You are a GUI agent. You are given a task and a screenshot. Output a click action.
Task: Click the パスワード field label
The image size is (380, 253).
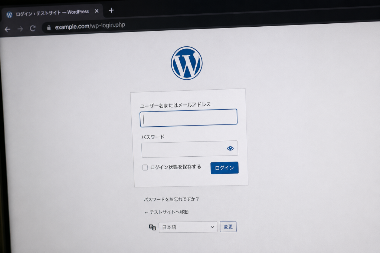point(153,137)
